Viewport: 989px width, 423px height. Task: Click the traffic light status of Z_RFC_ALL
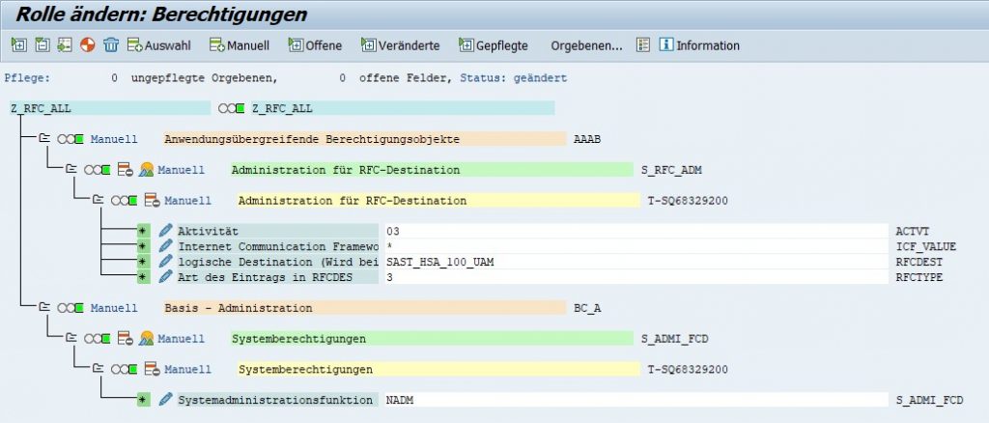pyautogui.click(x=232, y=108)
